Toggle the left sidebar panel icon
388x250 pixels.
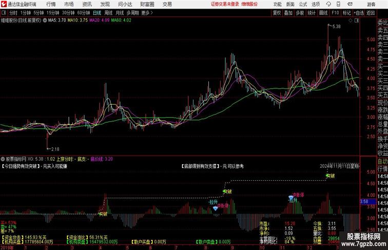[4, 13]
